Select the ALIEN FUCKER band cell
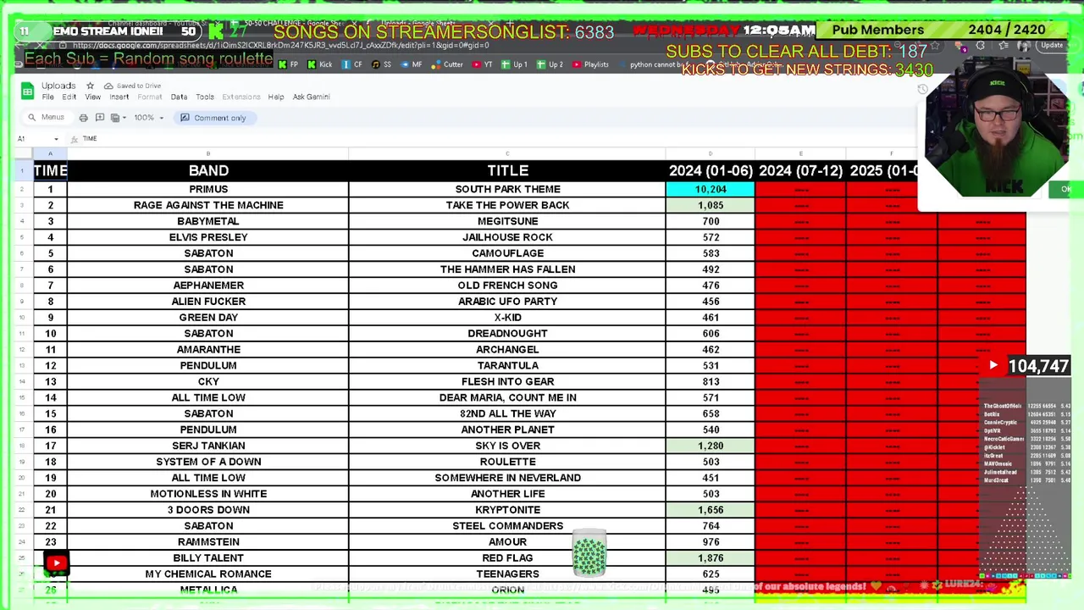The image size is (1084, 610). (x=207, y=302)
